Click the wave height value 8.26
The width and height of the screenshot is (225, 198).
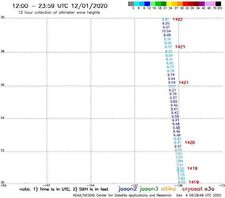point(169,51)
